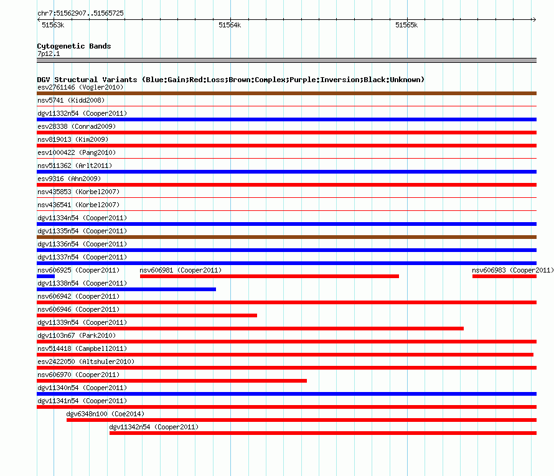Click the nsv514418 (Campbell2011) red bar
Image resolution: width=554 pixels, height=476 pixels.
(285, 355)
